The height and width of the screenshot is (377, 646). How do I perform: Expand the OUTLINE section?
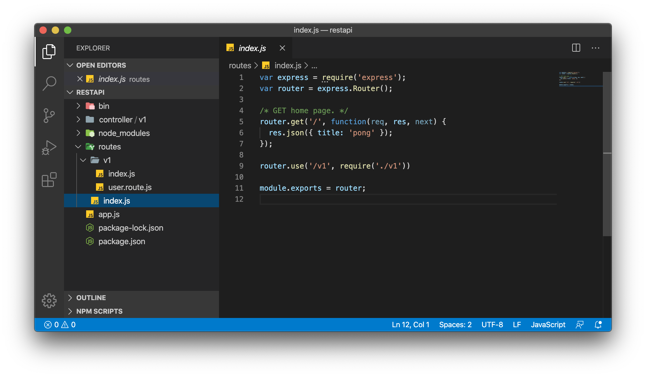91,298
